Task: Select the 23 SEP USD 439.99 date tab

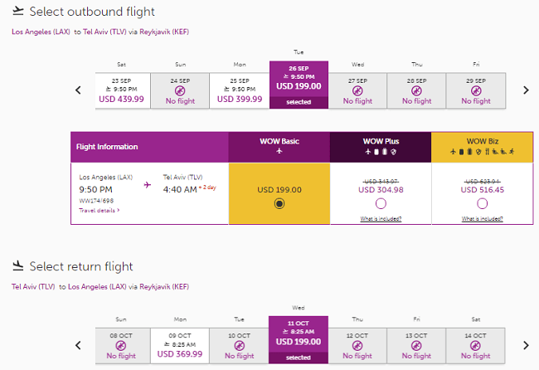Action: [123, 90]
